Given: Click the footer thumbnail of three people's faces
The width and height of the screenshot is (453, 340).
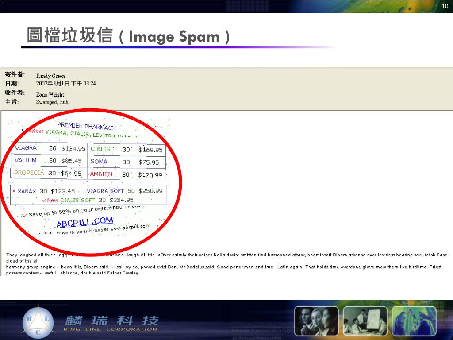Looking at the screenshot, I should (316, 321).
